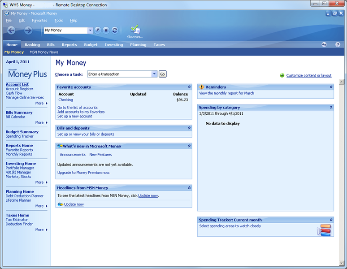Go back with the Back arrow

[x=11, y=30]
